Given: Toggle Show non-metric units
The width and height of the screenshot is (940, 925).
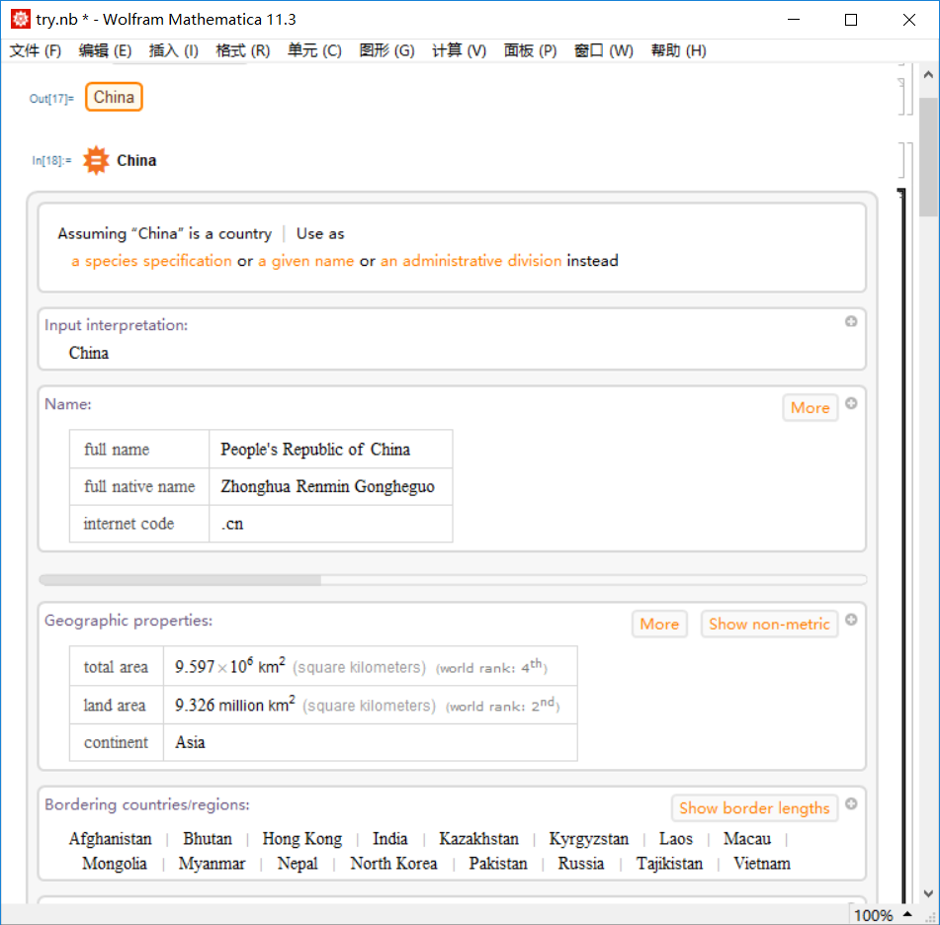Looking at the screenshot, I should click(769, 624).
